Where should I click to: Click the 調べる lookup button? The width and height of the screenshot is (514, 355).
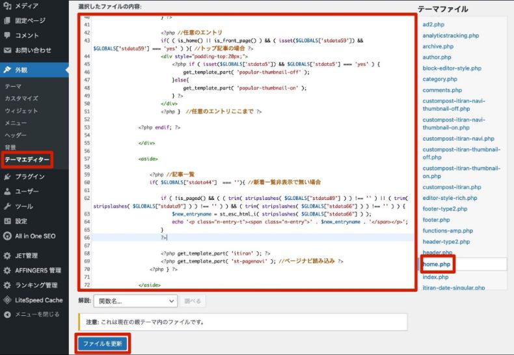click(x=193, y=301)
